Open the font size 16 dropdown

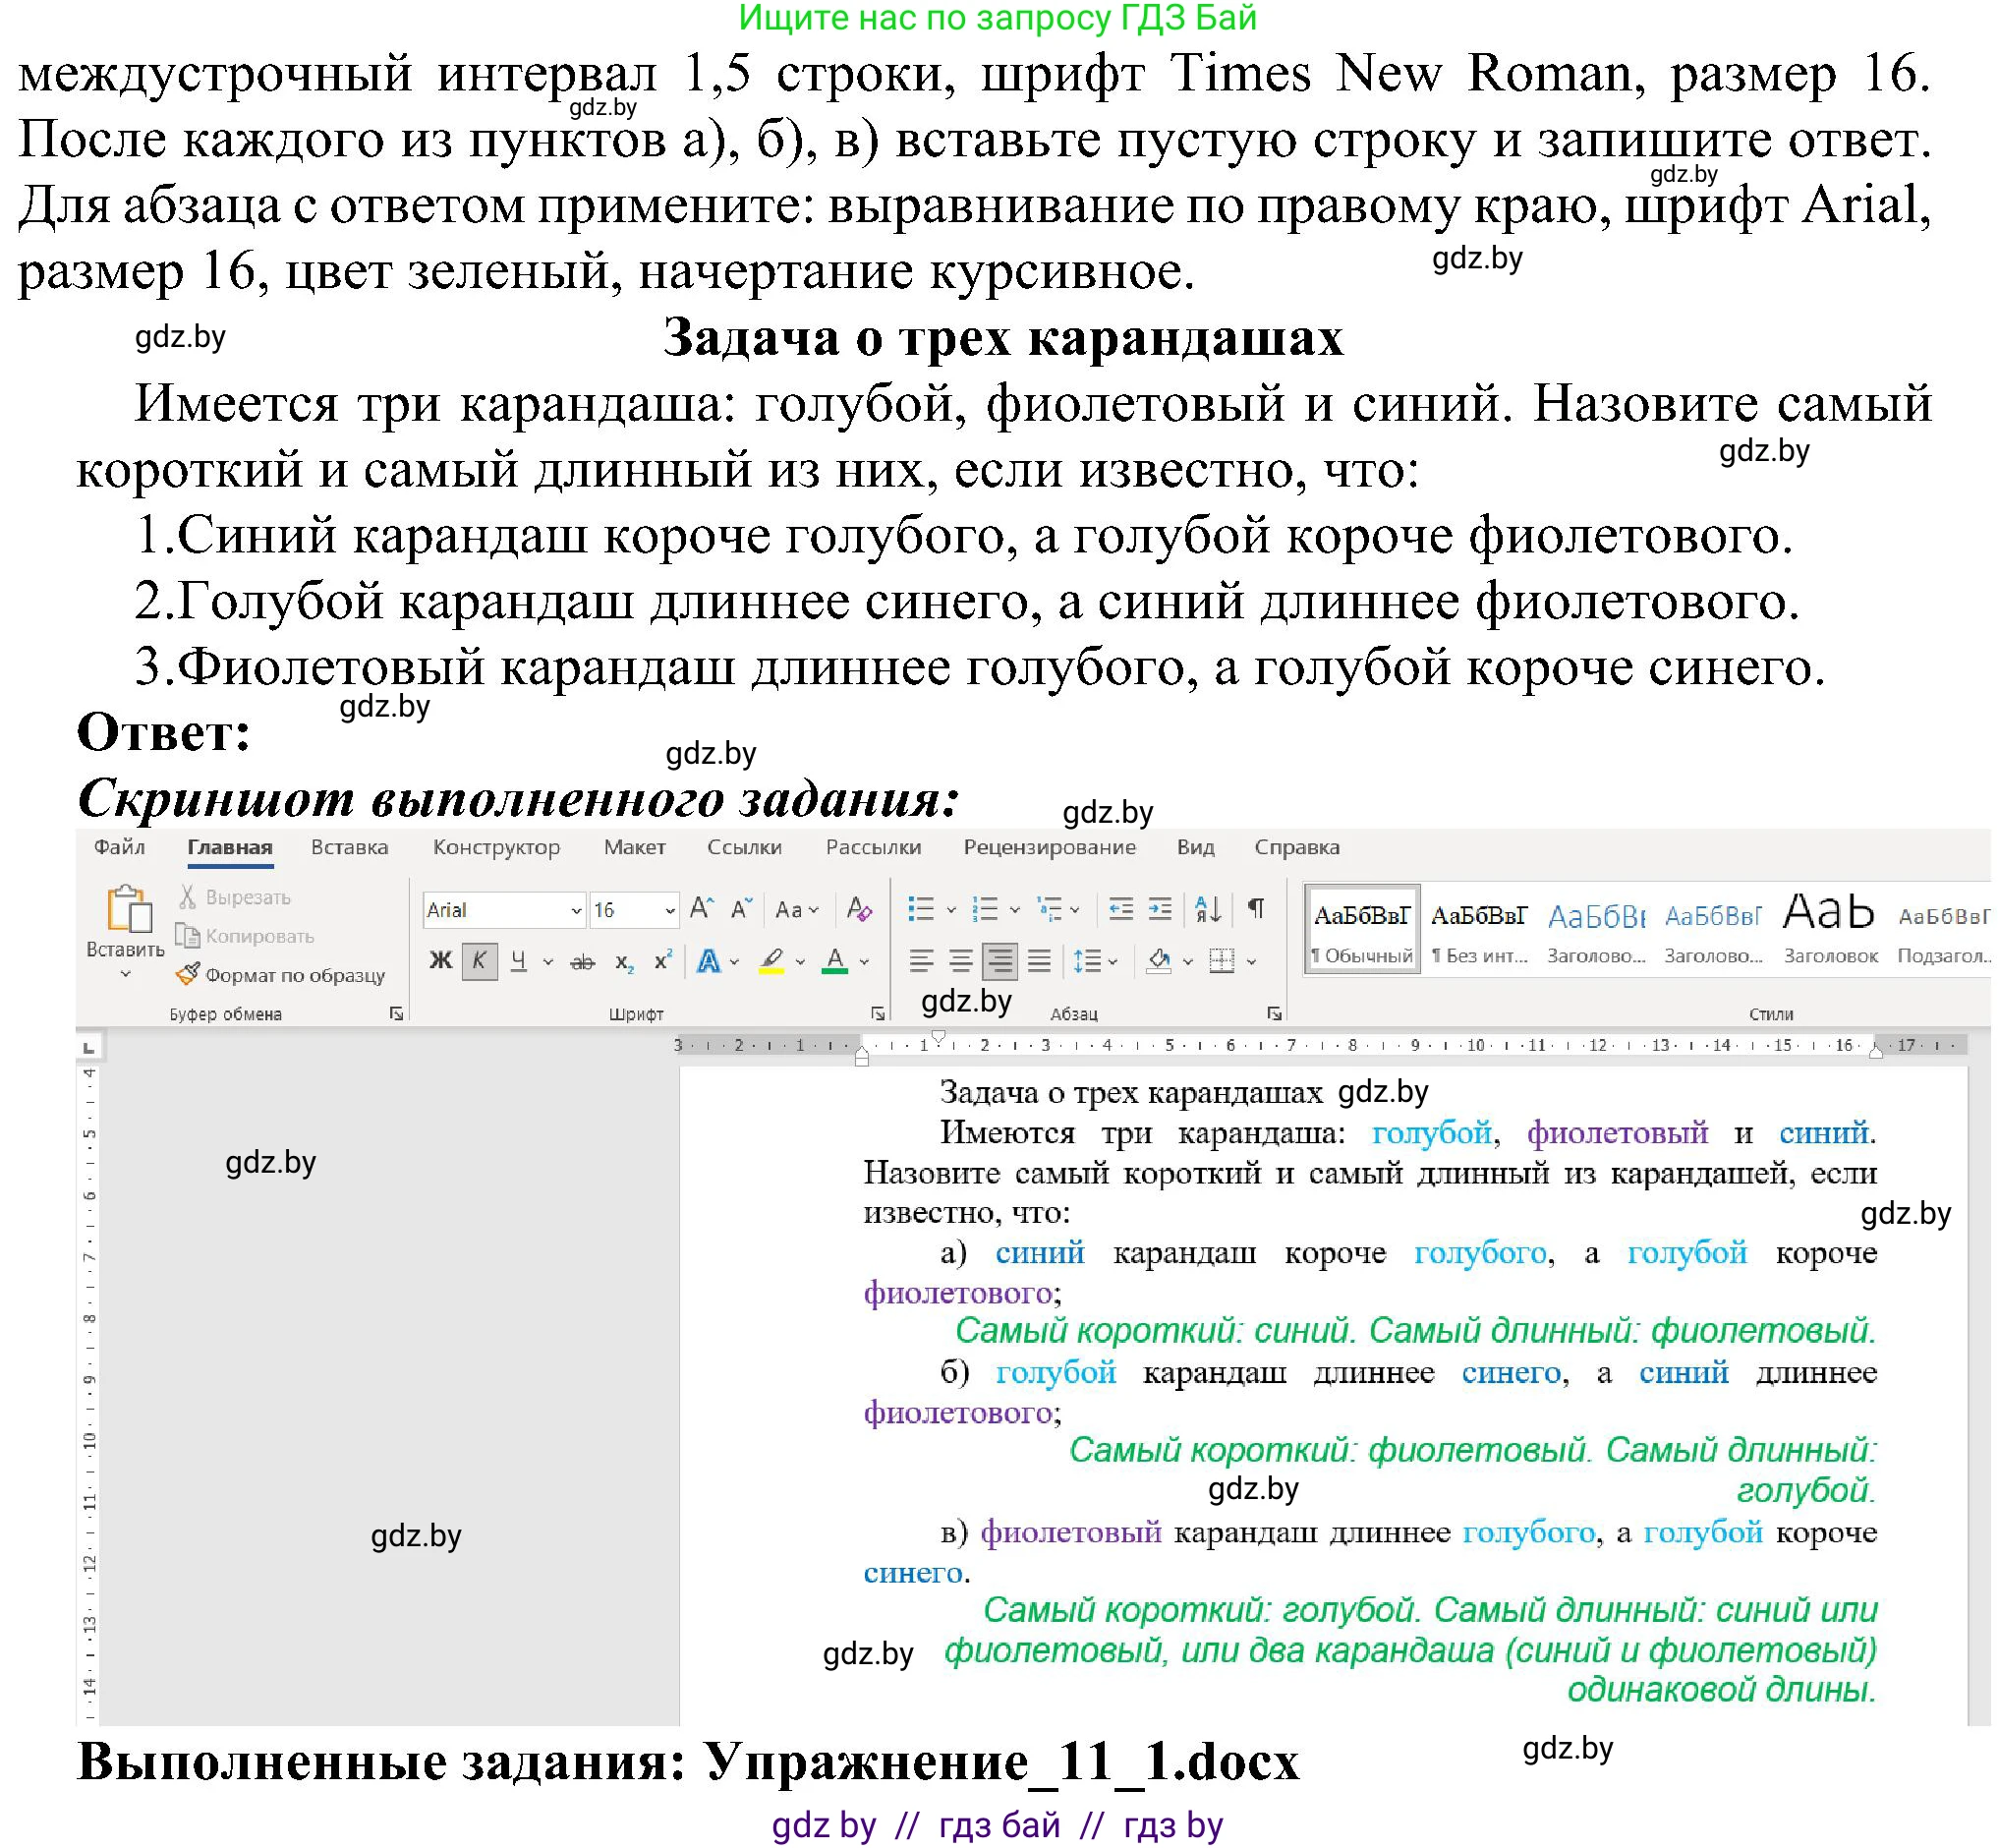(x=669, y=910)
